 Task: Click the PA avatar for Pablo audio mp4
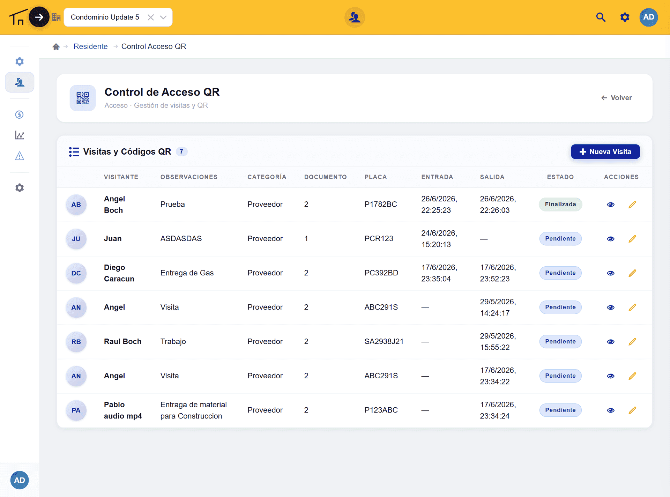[x=76, y=410]
